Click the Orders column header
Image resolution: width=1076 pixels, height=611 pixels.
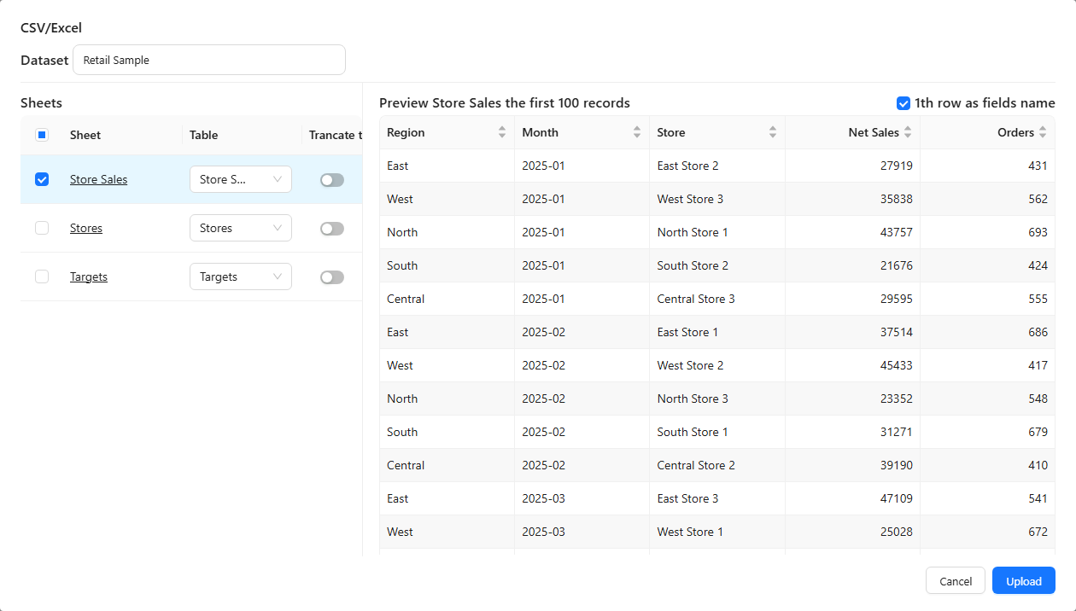987,132
